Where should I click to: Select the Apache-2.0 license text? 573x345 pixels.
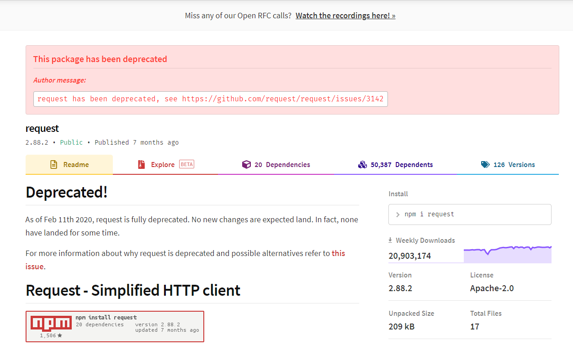click(492, 288)
